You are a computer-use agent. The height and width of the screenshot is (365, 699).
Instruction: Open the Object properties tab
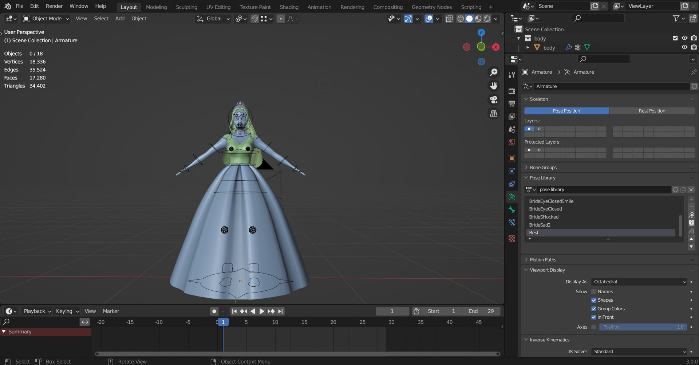pyautogui.click(x=512, y=158)
